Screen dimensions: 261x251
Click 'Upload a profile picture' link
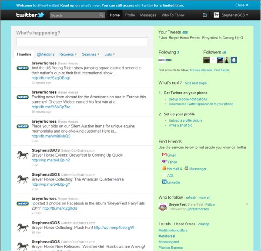pos(185,120)
